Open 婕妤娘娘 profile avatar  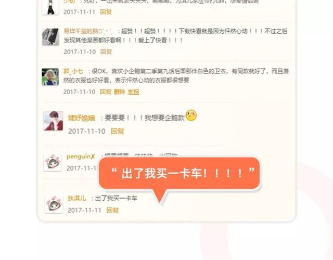(53, 121)
